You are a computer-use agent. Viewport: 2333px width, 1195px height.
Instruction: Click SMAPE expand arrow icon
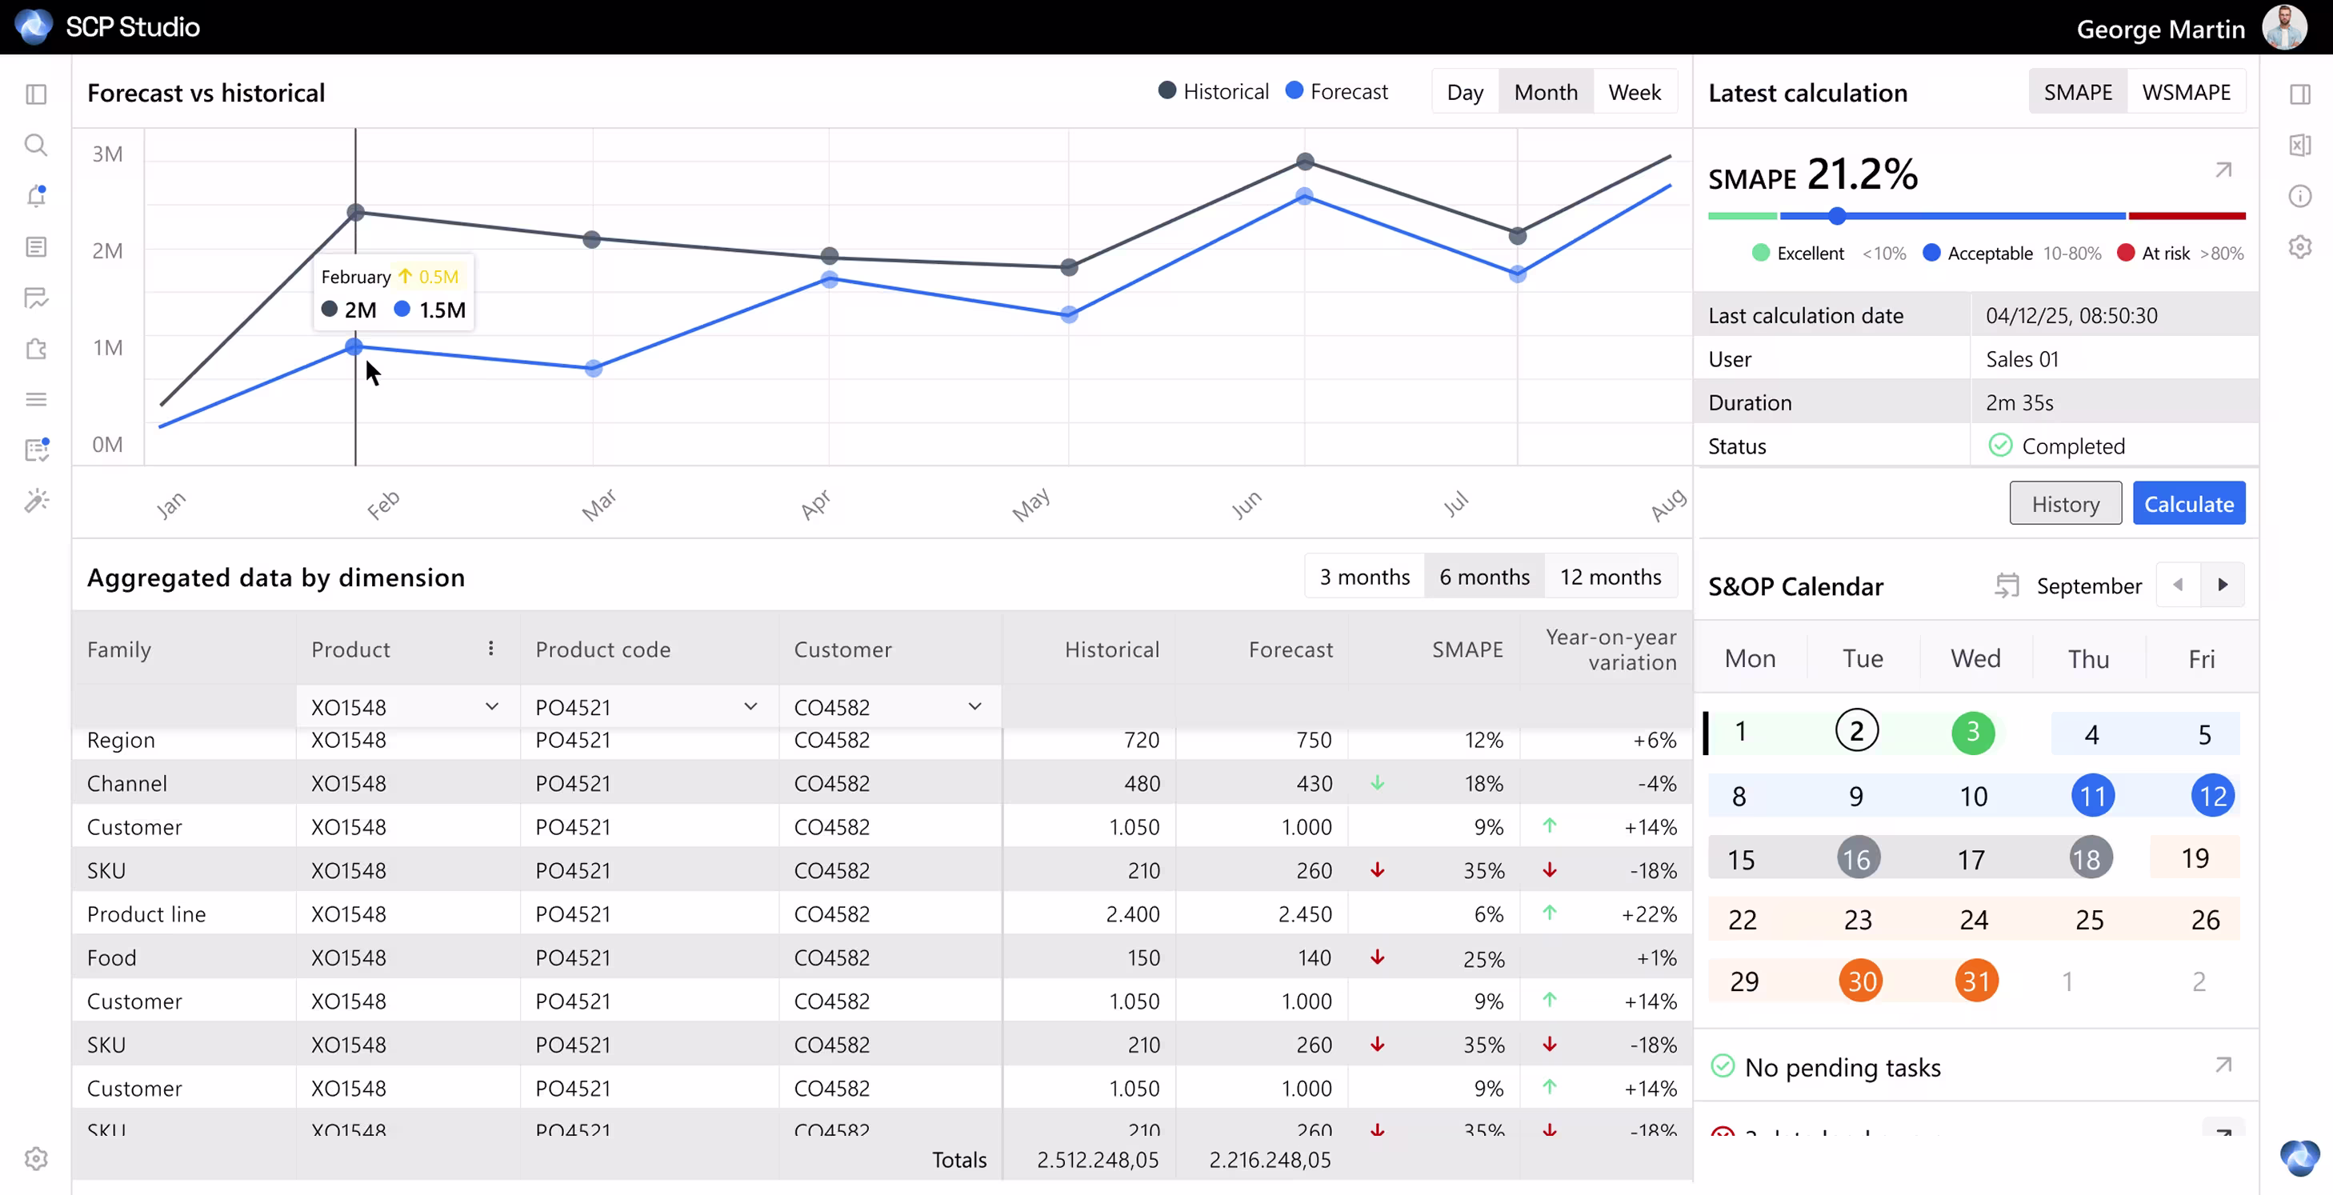coord(2223,170)
